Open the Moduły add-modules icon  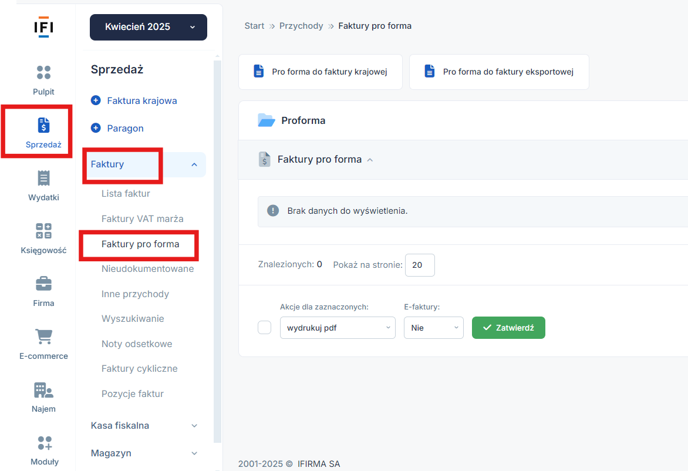click(44, 443)
